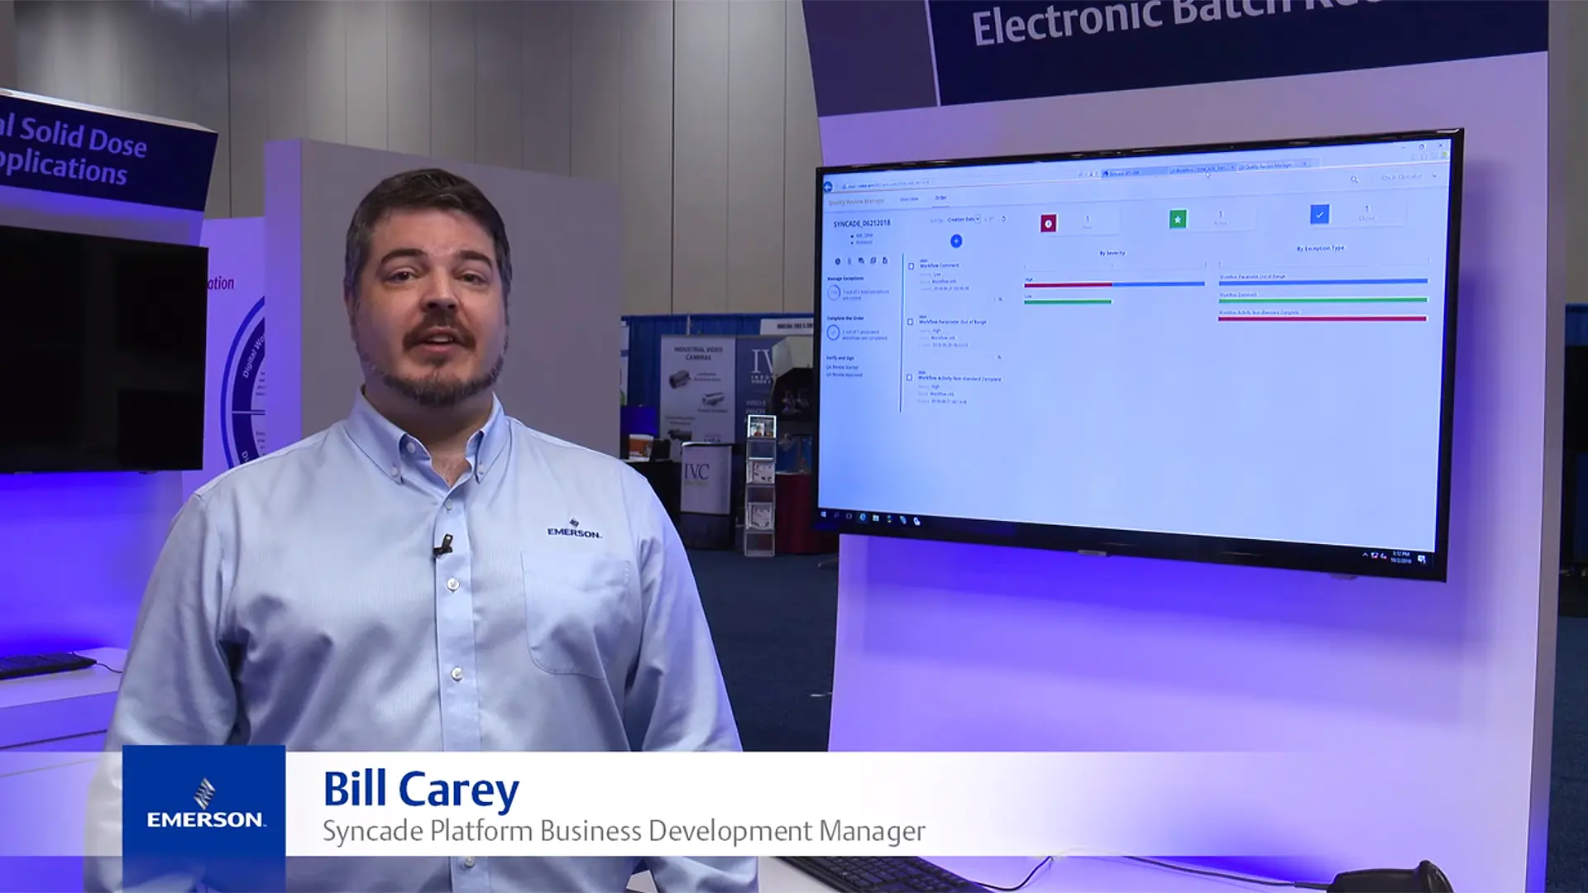Switch to the Overview tab
1588x893 pixels.
coord(909,199)
